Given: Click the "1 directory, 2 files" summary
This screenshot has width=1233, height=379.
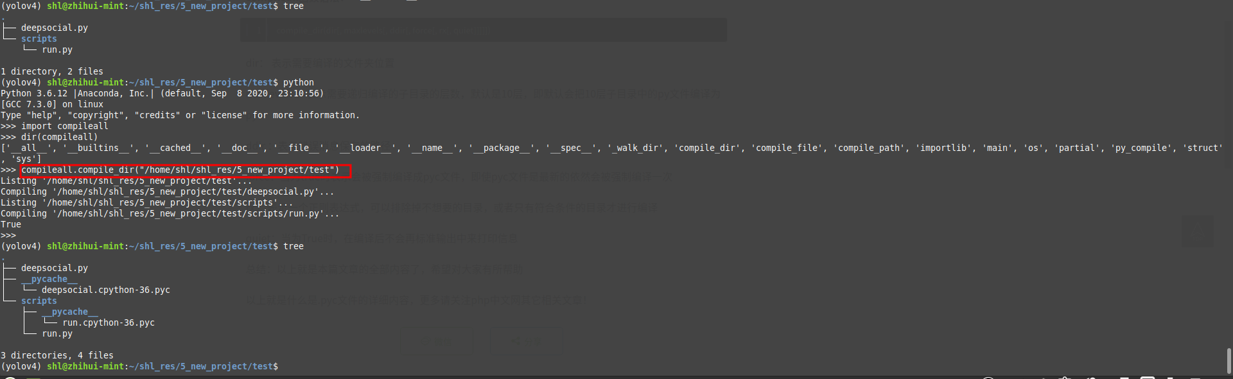Looking at the screenshot, I should (x=52, y=72).
